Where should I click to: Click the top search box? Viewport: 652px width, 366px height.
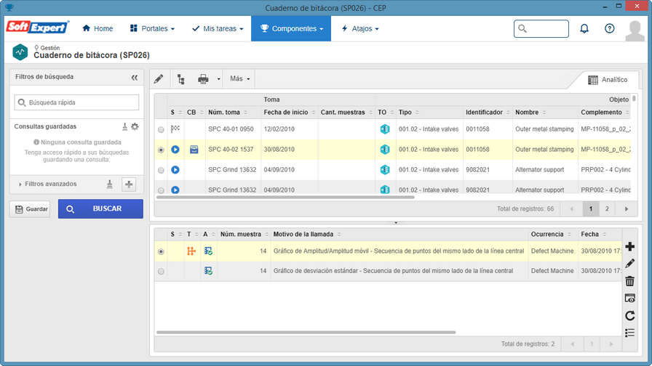click(541, 28)
